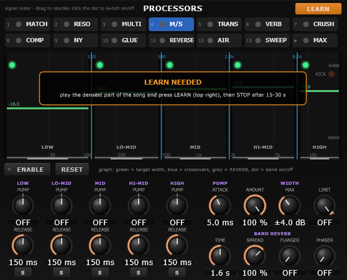Click the PHASER knob
The height and width of the screenshot is (280, 347).
(x=325, y=256)
